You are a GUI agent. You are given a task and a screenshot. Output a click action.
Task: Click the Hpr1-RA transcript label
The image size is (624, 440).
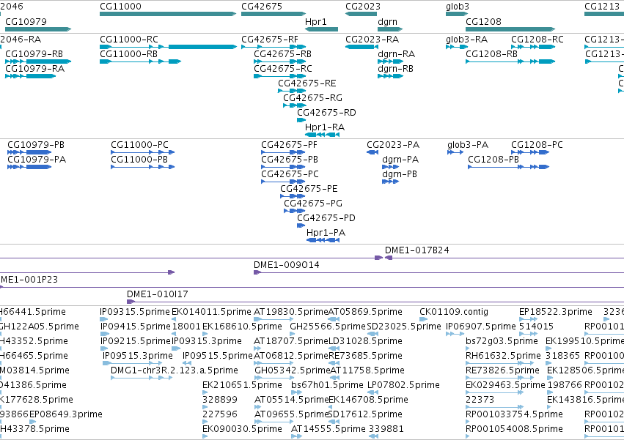[x=325, y=127]
